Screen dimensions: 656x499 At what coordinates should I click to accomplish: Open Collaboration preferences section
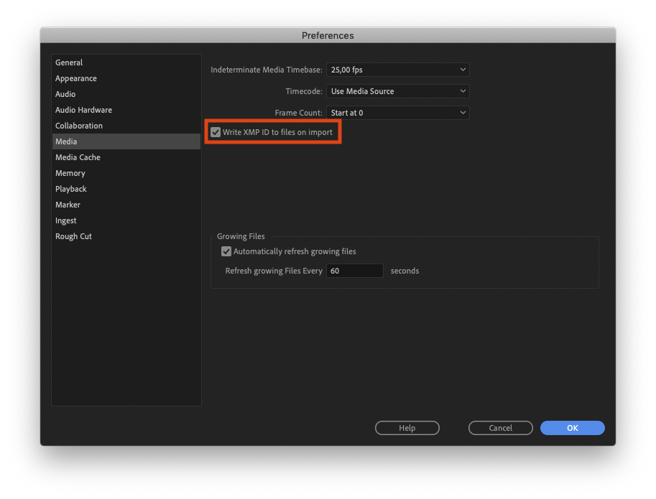click(x=79, y=126)
